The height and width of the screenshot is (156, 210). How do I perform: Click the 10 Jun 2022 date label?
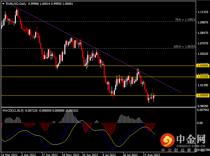[90, 155]
